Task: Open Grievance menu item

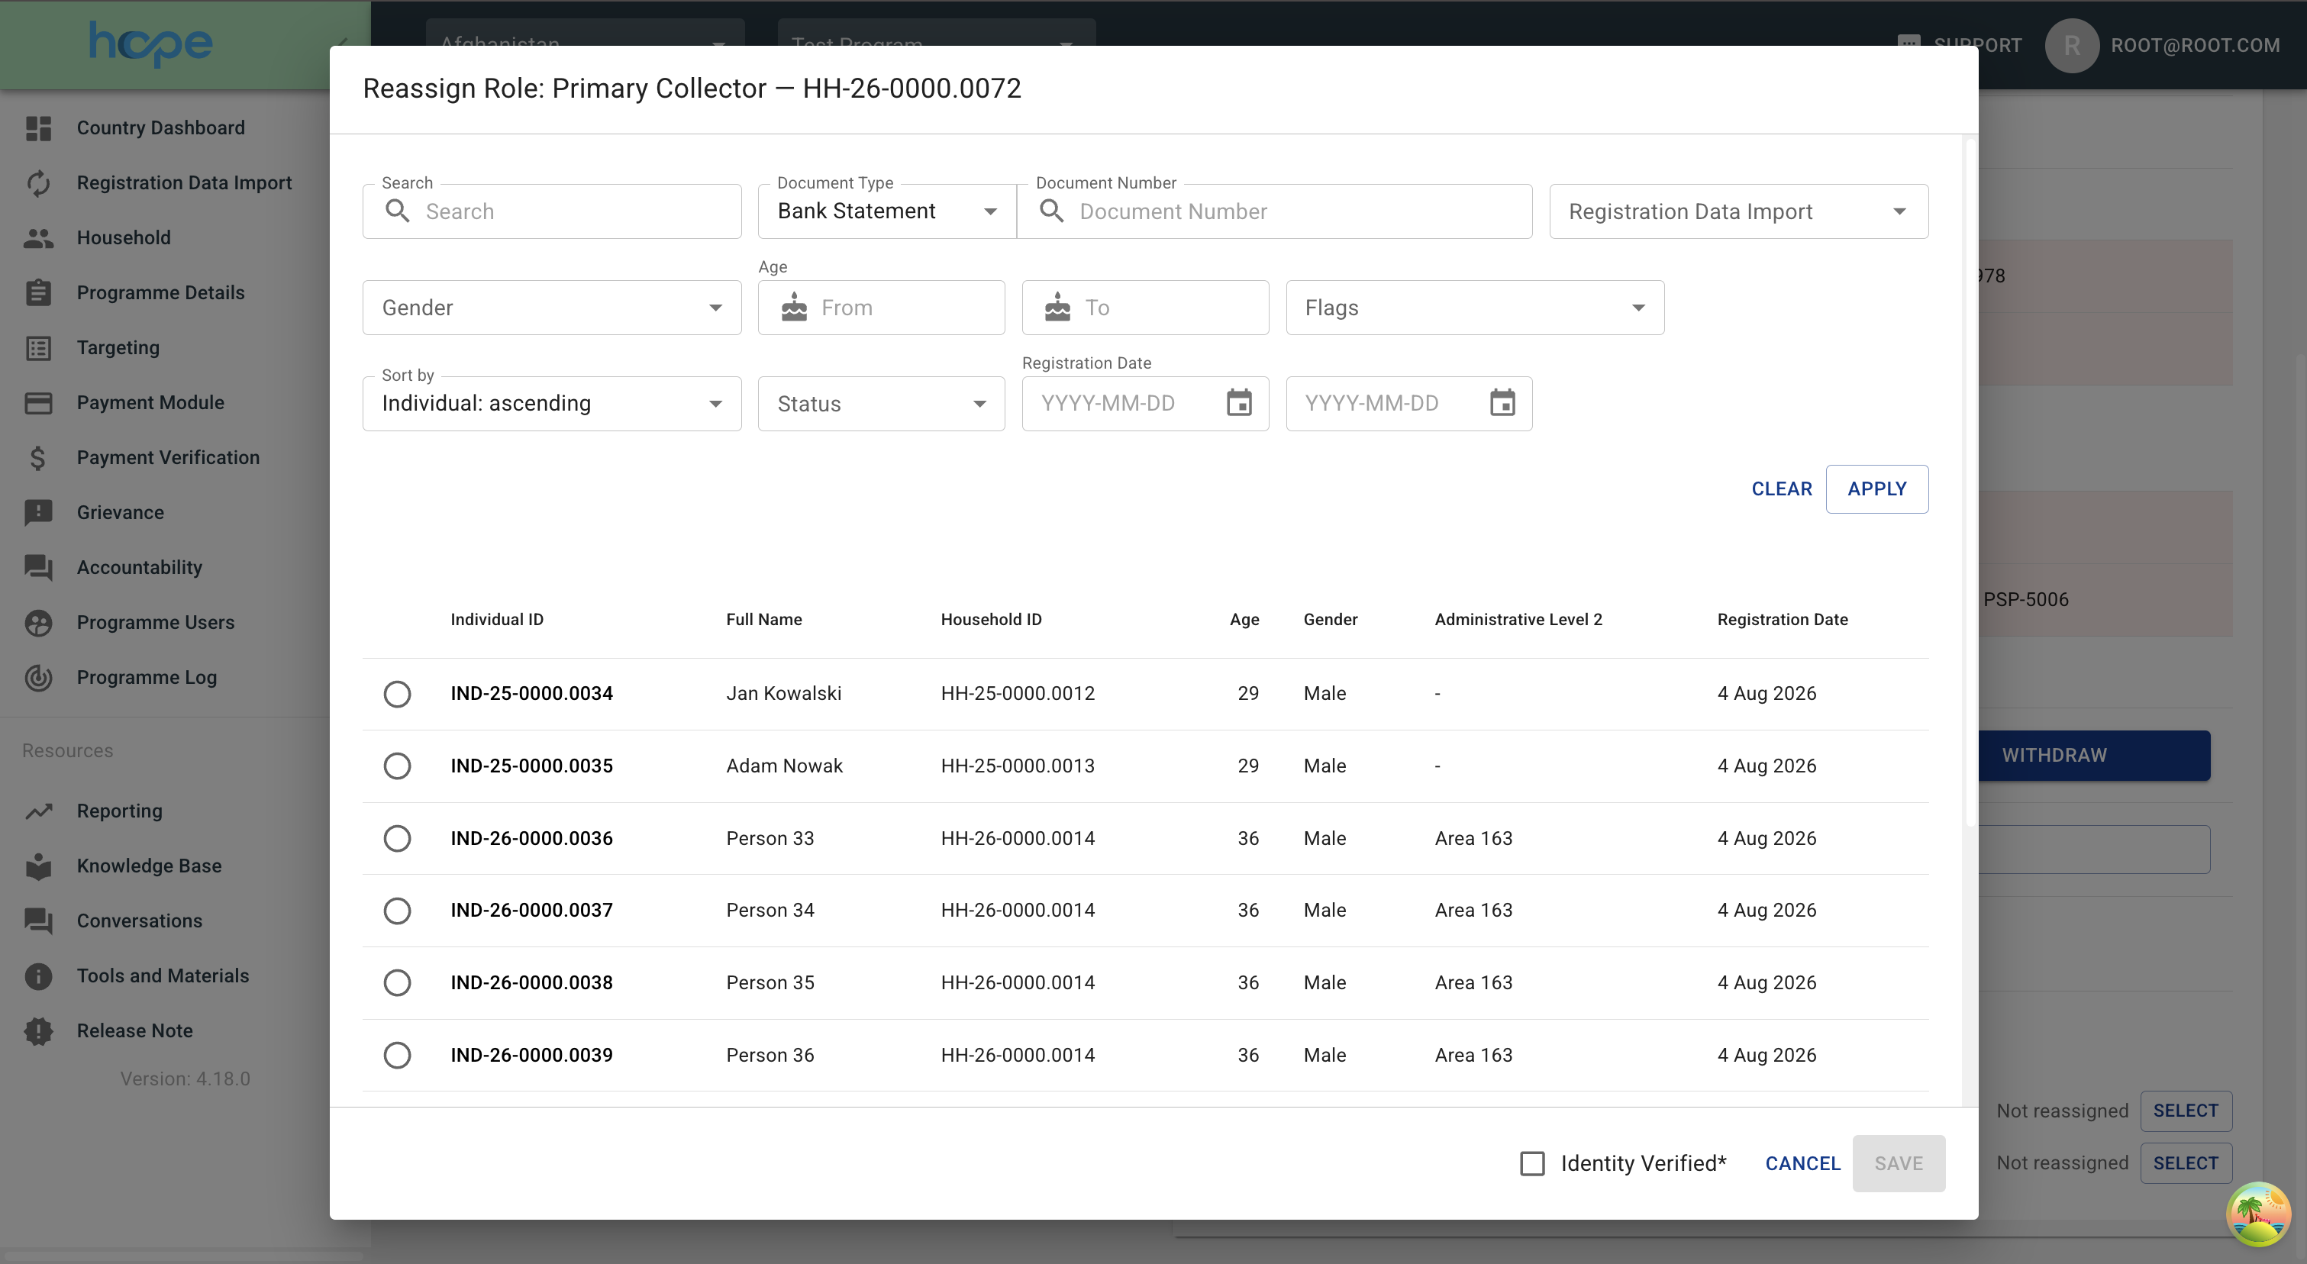Action: point(120,513)
